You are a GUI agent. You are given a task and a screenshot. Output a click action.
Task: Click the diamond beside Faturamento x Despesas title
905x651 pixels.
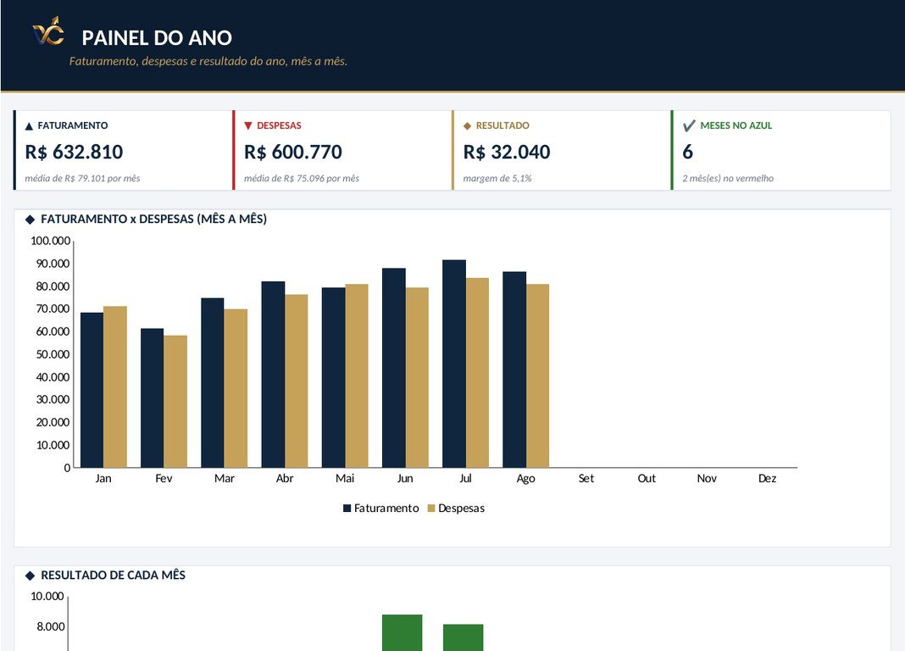[30, 220]
